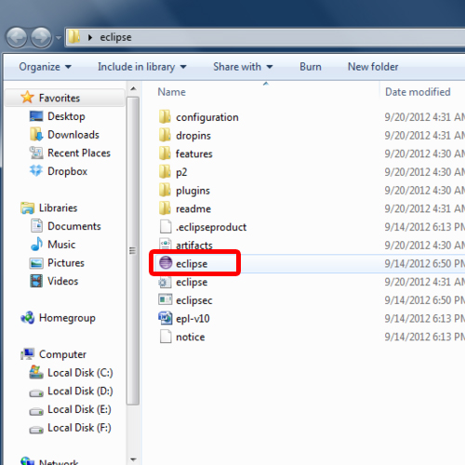The image size is (465, 465).
Task: Open the recent pages arrow beside Forward
Action: (x=58, y=38)
